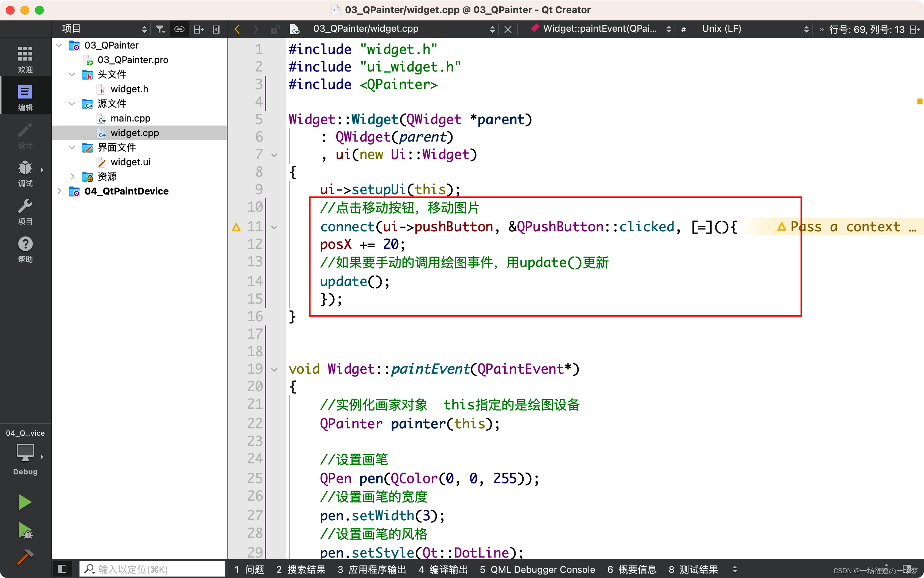The image size is (924, 578).
Task: Go back in navigation history
Action: (x=237, y=29)
